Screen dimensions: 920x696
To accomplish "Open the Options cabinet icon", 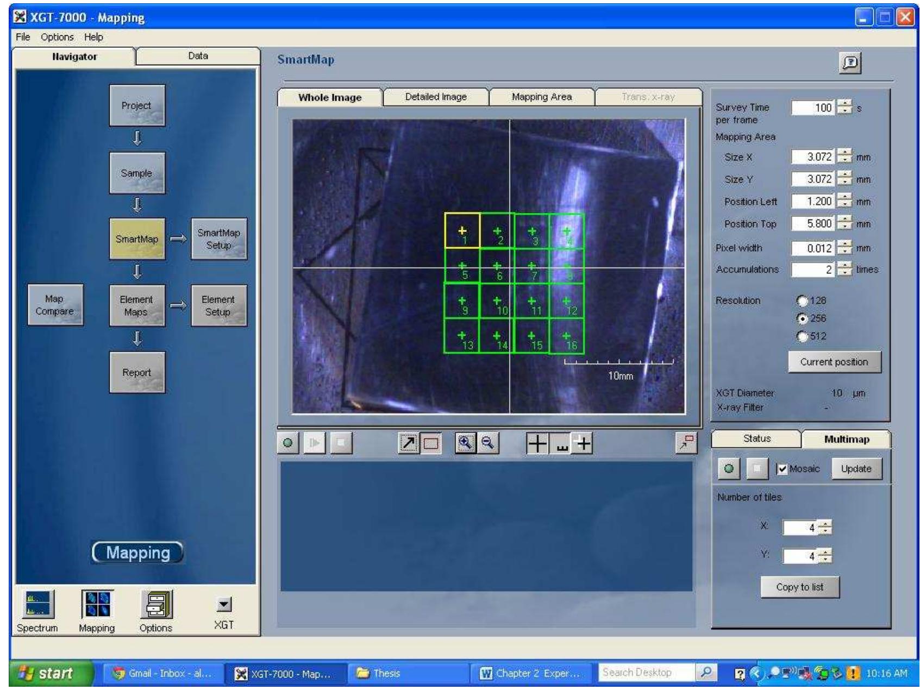I will [x=157, y=604].
